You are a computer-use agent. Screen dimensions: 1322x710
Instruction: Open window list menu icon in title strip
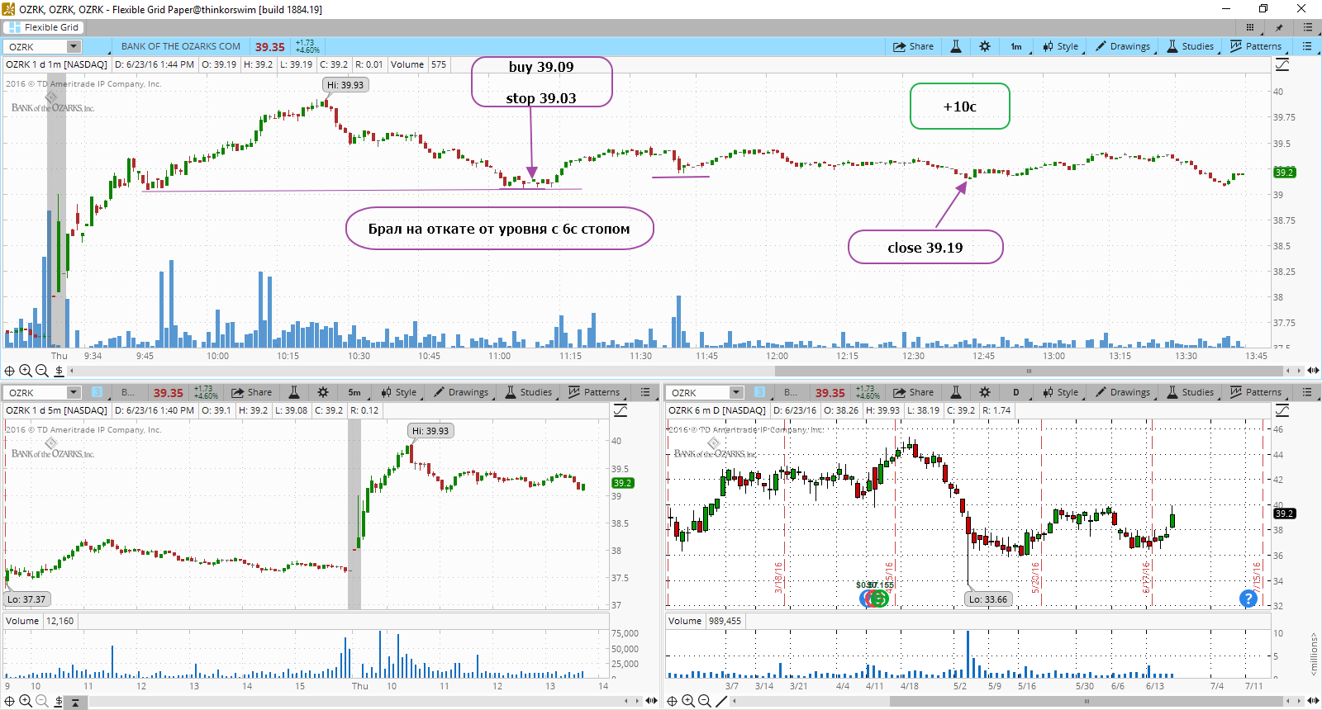(x=1307, y=27)
